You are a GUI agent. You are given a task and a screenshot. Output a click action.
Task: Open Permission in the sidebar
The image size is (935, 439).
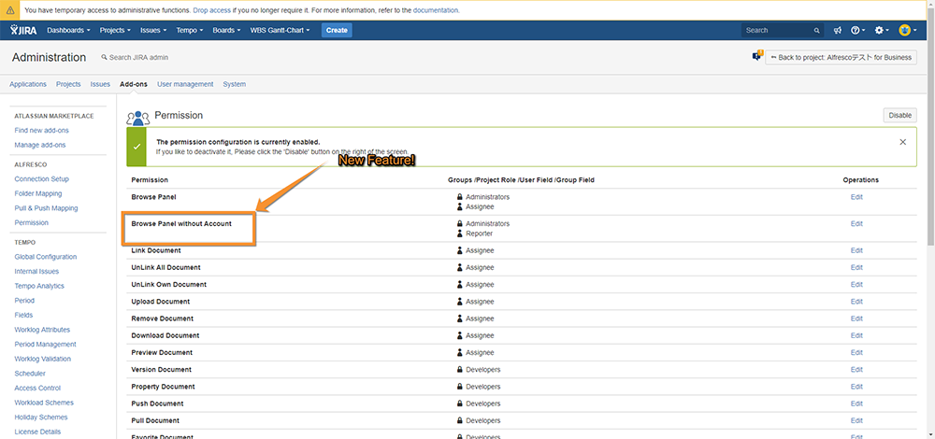[x=32, y=222]
